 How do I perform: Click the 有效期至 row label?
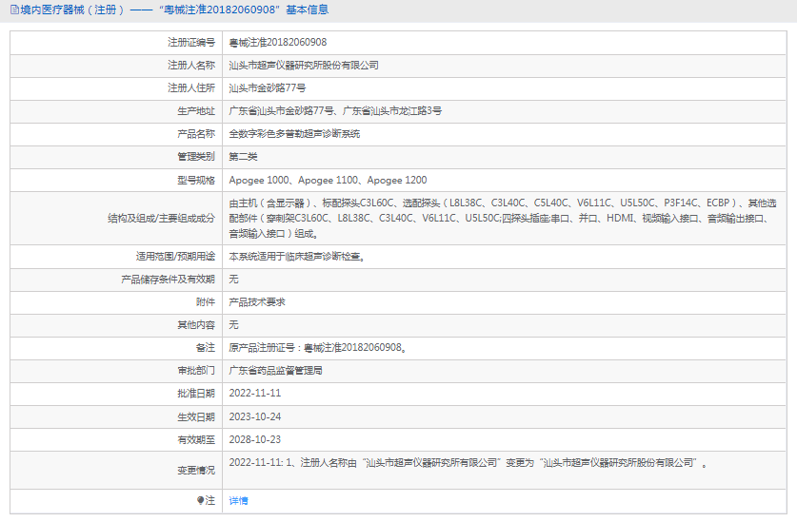[196, 439]
